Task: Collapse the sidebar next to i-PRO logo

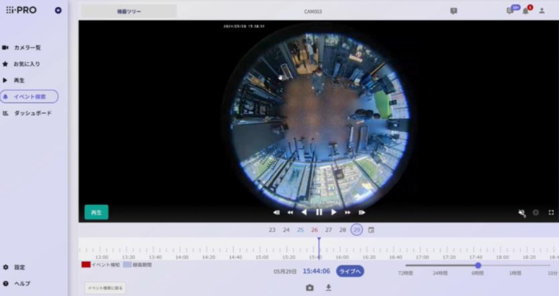Action: coord(58,11)
